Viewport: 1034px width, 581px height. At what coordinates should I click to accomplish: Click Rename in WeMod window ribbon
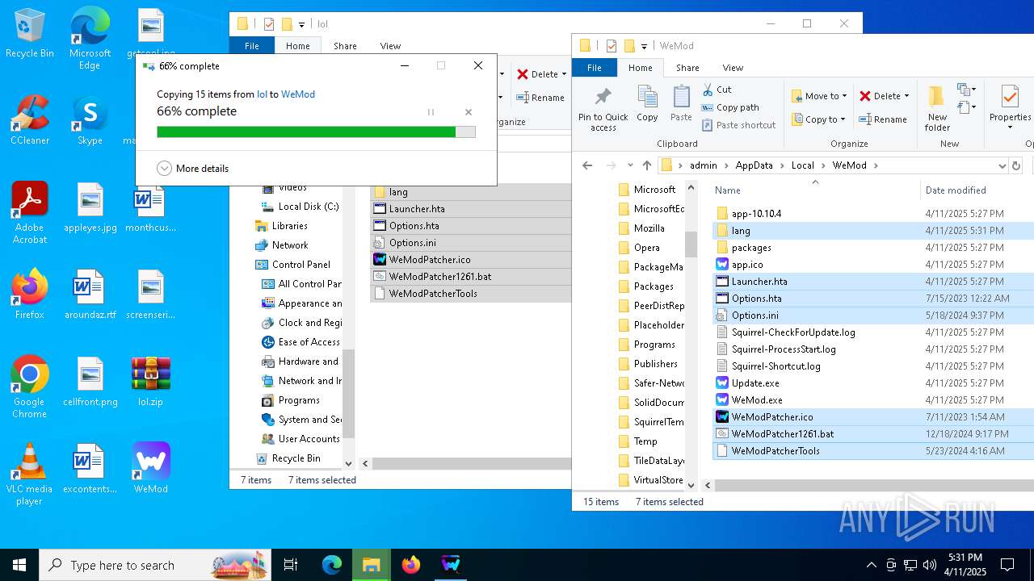point(883,119)
